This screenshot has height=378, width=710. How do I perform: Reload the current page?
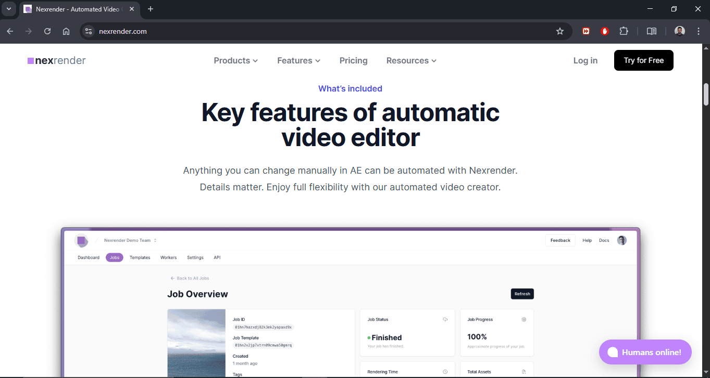coord(47,31)
